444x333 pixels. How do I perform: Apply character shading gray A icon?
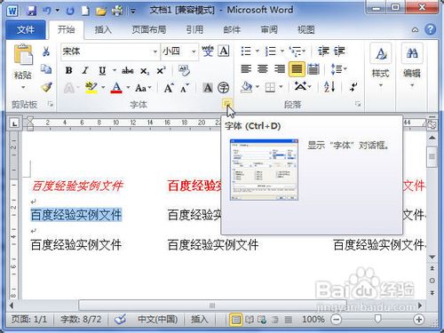208,88
